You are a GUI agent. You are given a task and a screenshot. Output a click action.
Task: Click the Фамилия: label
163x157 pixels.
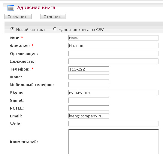(20, 46)
